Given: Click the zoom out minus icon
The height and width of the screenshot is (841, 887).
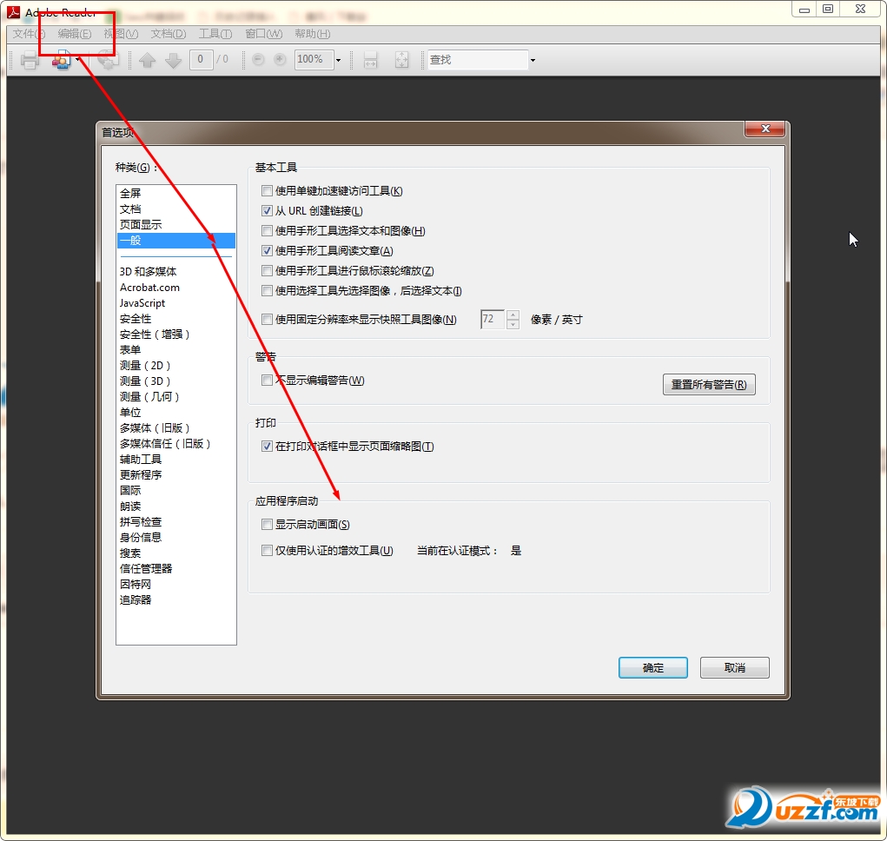Looking at the screenshot, I should tap(258, 59).
